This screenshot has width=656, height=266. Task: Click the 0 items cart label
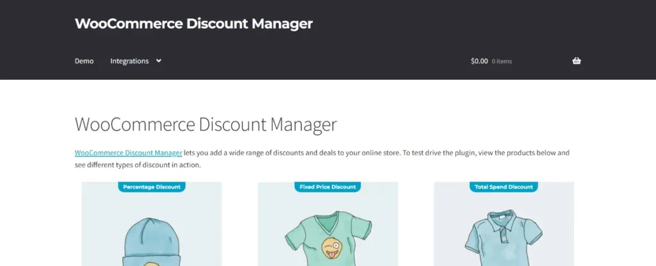(x=502, y=61)
